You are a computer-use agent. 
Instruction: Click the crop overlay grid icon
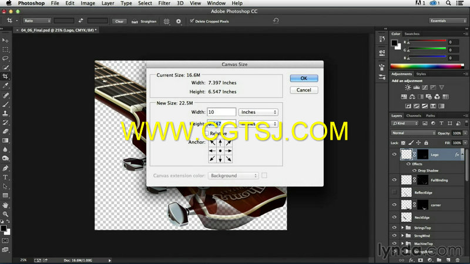pos(167,21)
